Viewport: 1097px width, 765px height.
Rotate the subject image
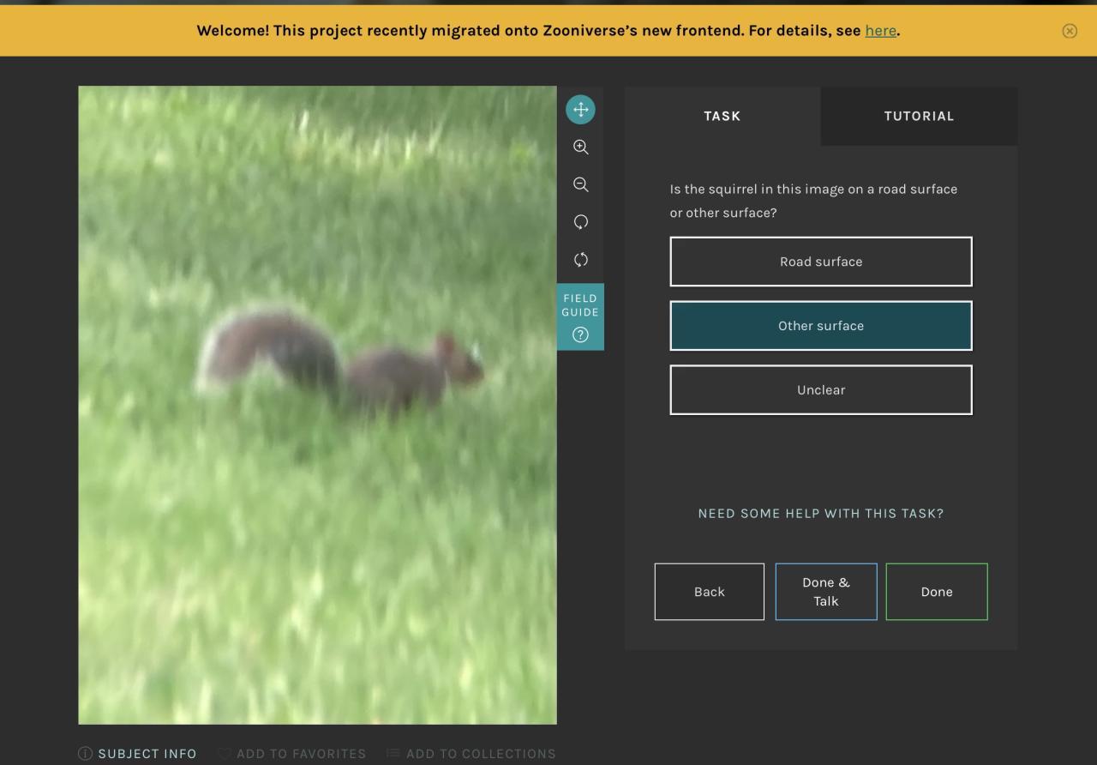pos(580,222)
